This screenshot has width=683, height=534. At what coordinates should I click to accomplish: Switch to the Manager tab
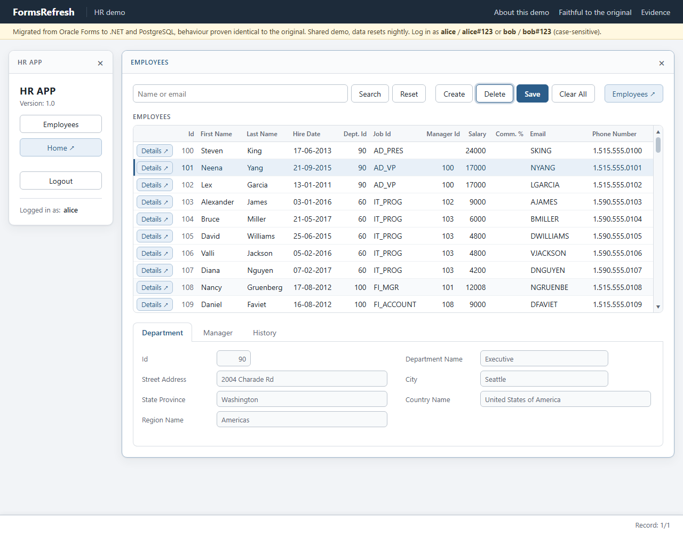[218, 333]
